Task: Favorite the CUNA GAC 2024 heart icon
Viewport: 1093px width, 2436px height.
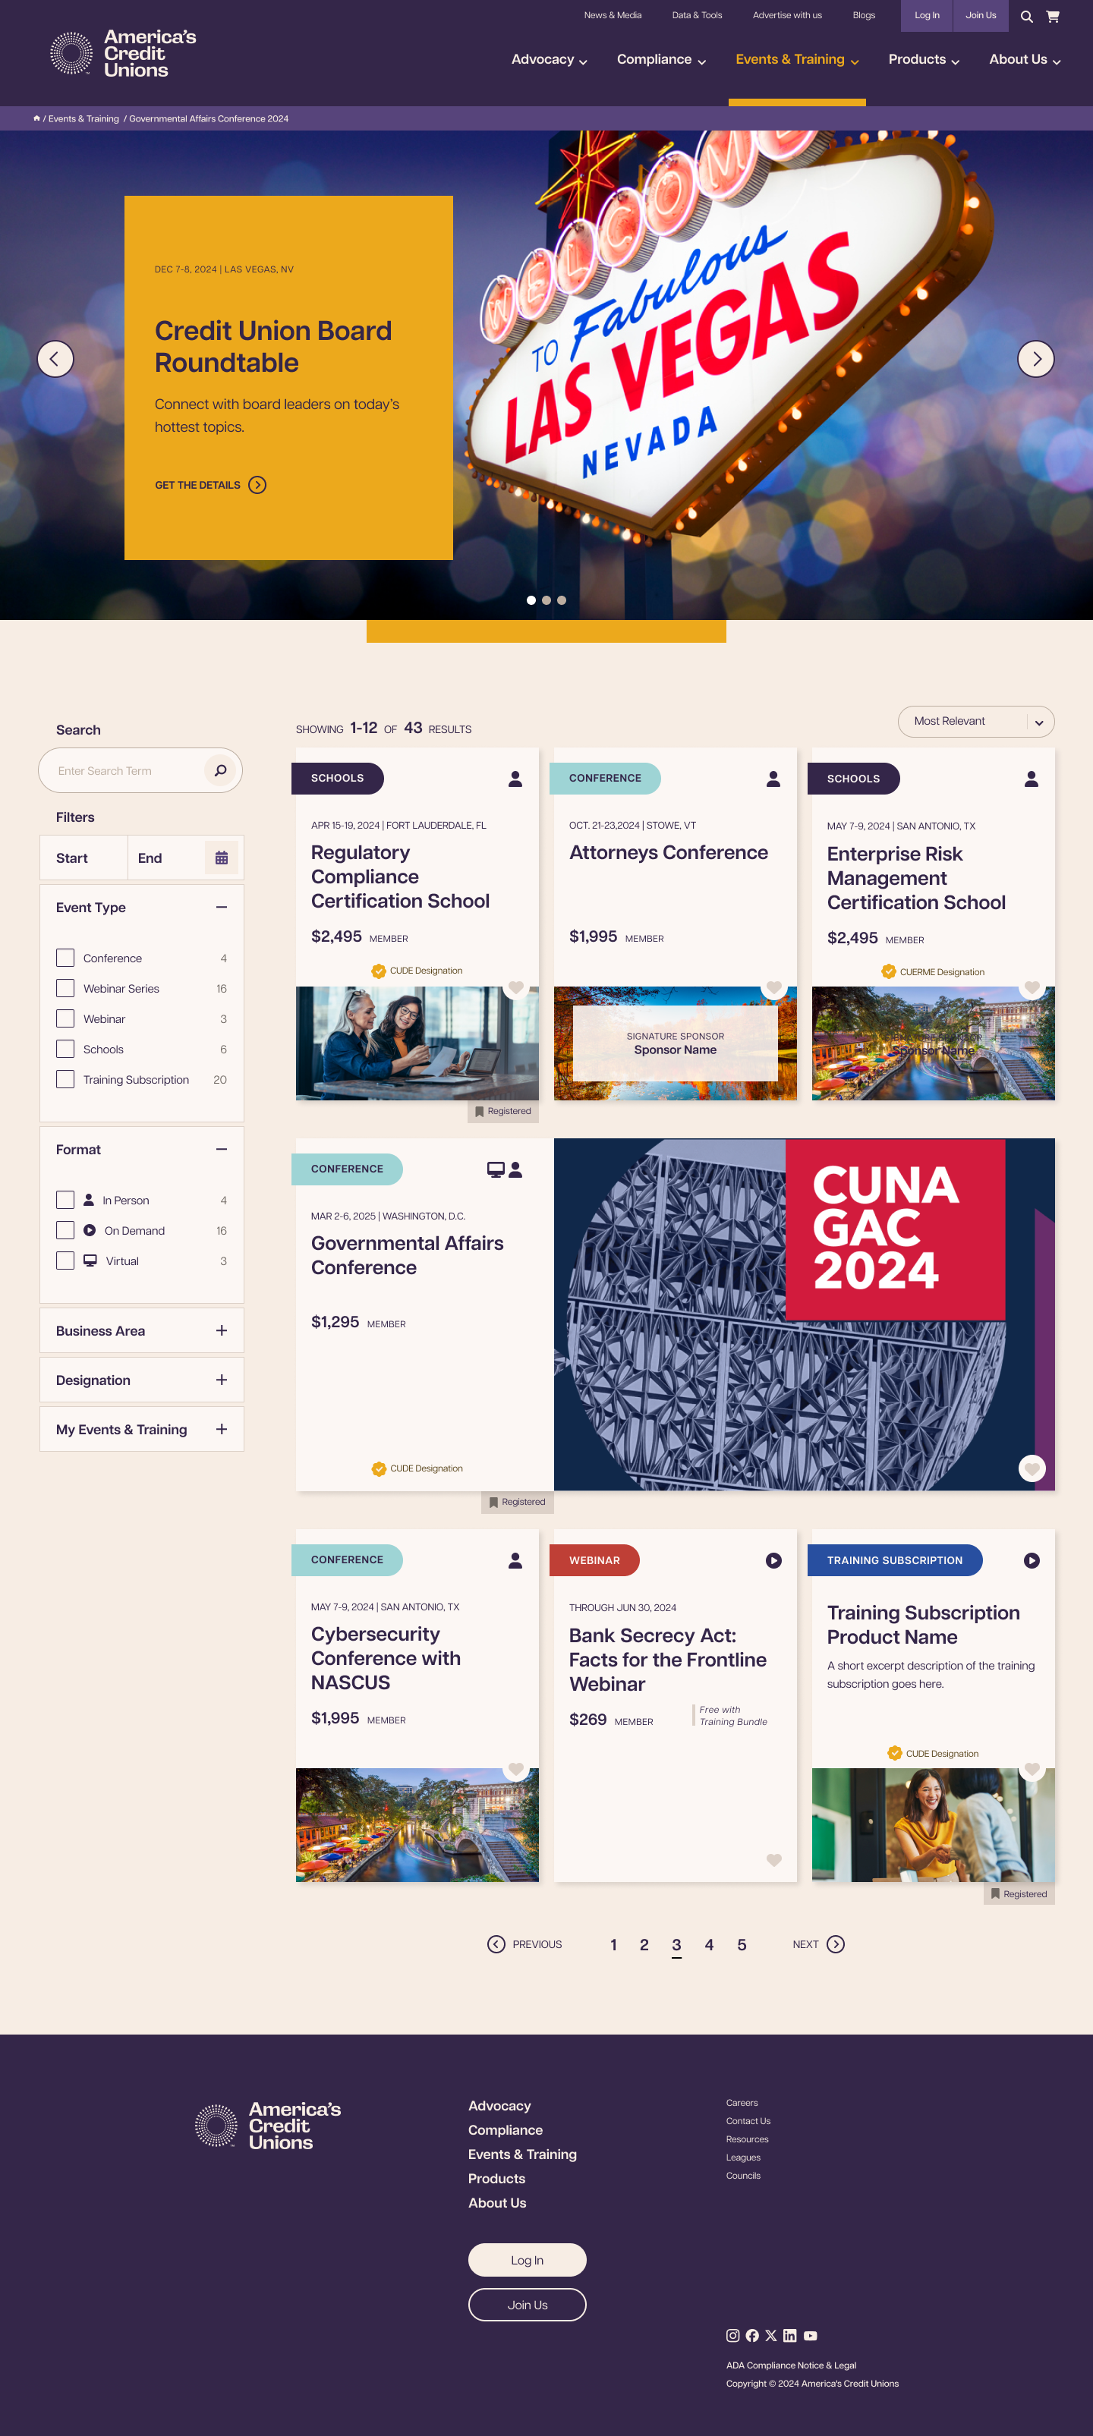Action: point(1032,1468)
